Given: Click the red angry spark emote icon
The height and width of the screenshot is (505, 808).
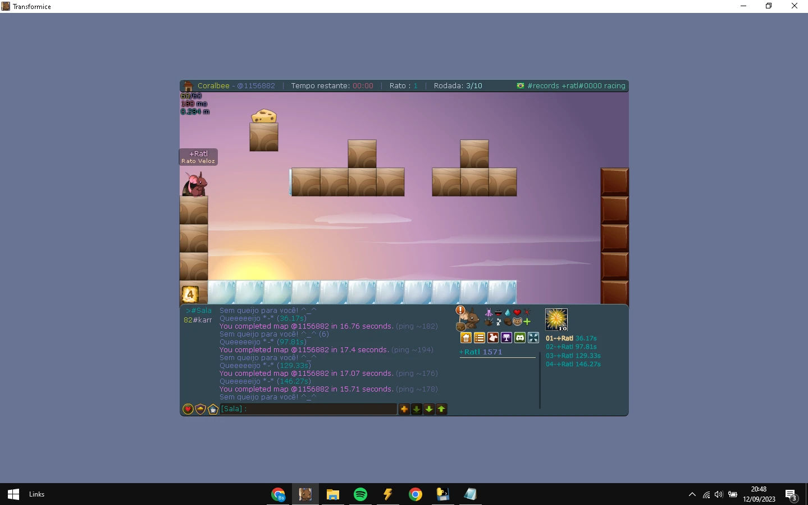Looking at the screenshot, I should (x=527, y=312).
